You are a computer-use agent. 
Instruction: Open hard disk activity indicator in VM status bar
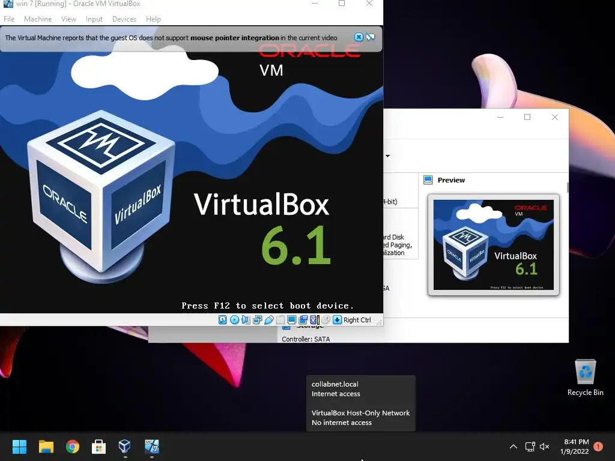tap(222, 320)
